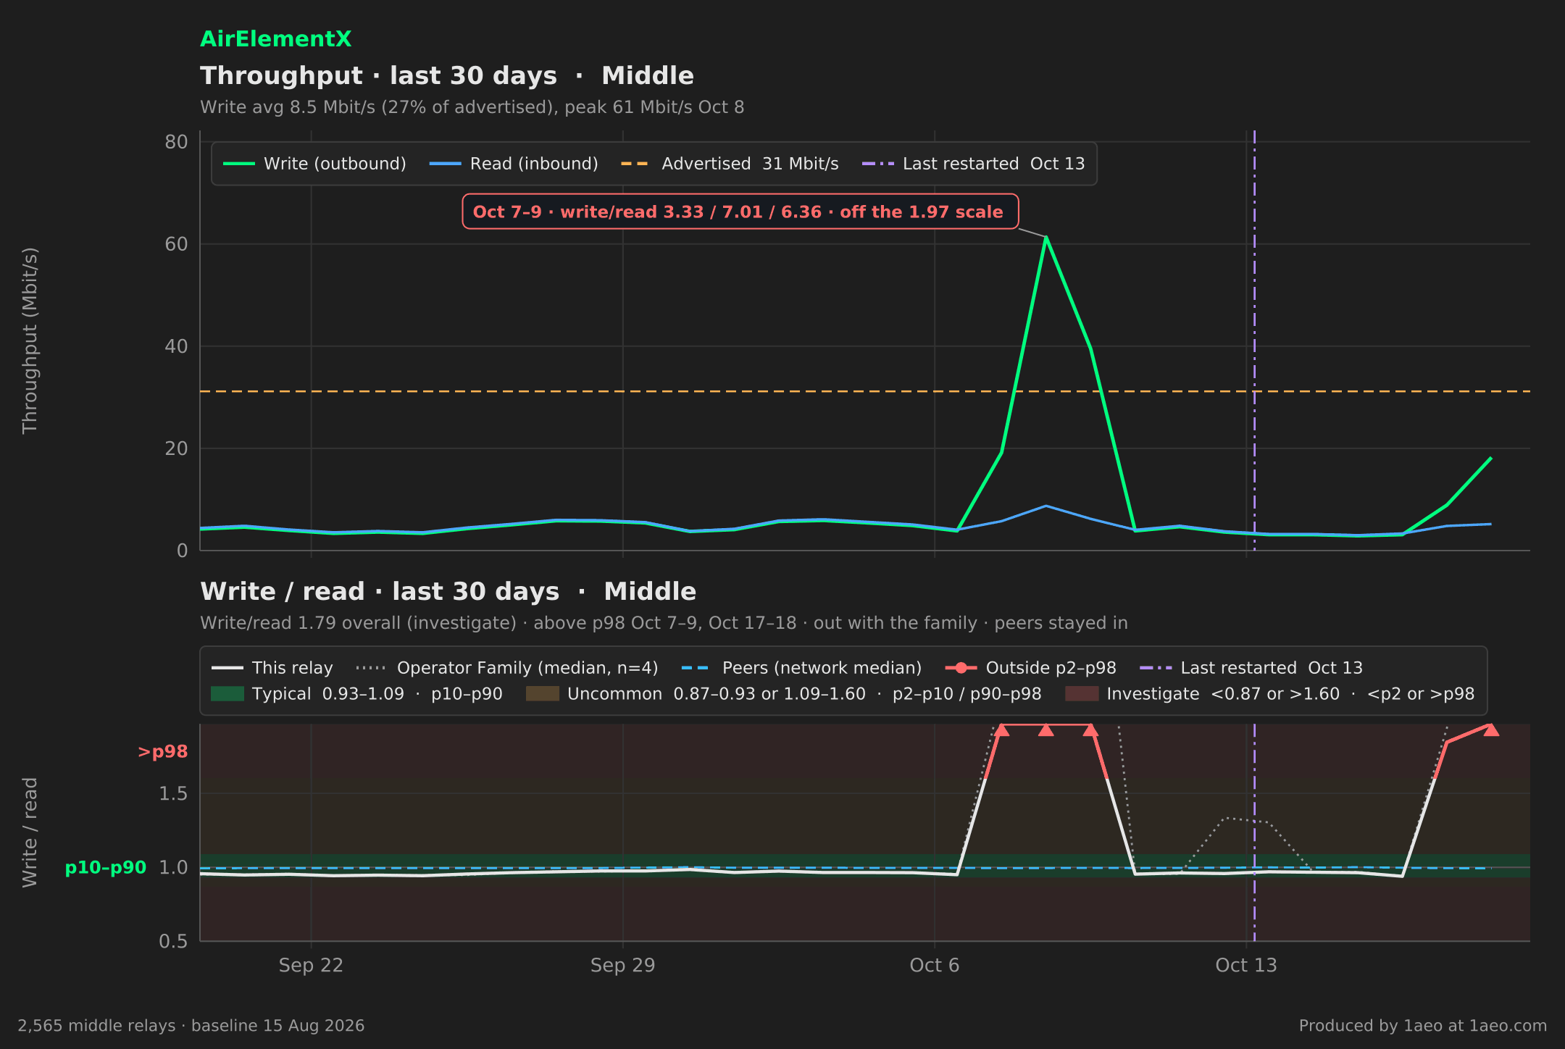Image resolution: width=1565 pixels, height=1049 pixels.
Task: Click the Peers (network median) legend entry
Action: 801,668
